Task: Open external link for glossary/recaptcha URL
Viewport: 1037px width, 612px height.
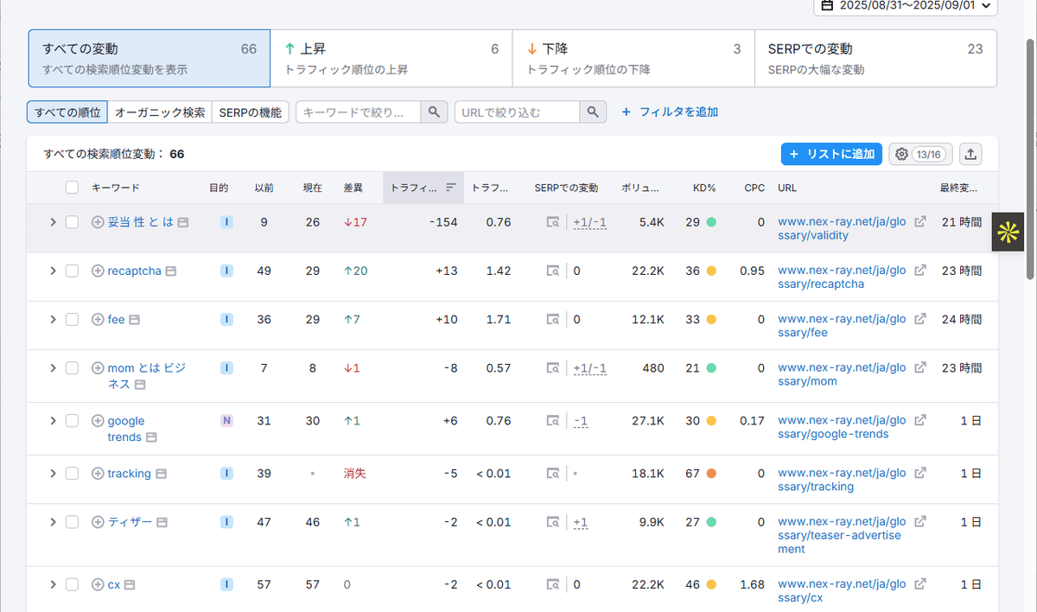Action: pyautogui.click(x=920, y=271)
